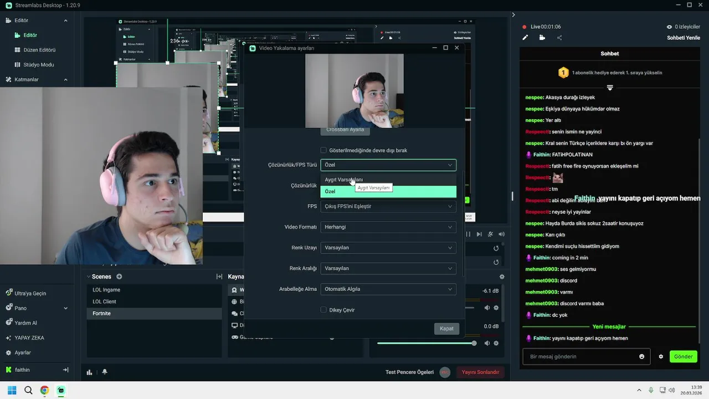This screenshot has width=709, height=399.
Task: Click the collapse icon below leaderboard banner
Action: [x=610, y=88]
